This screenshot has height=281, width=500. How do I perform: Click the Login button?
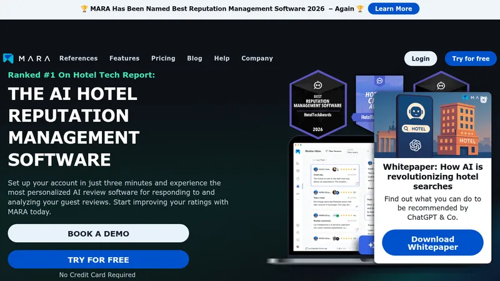421,59
